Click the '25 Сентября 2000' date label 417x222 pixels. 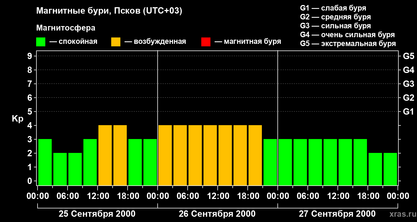tap(97, 214)
